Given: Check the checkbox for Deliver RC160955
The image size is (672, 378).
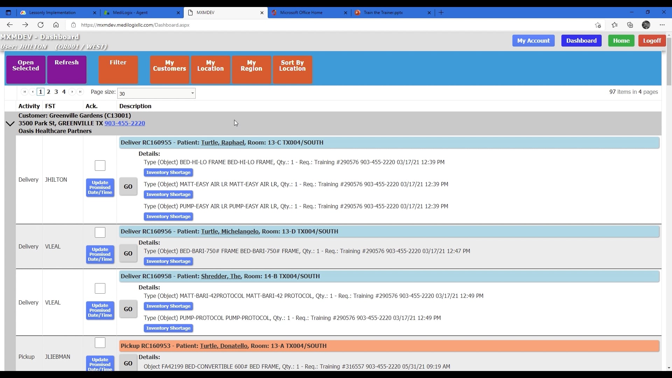Looking at the screenshot, I should tap(100, 166).
